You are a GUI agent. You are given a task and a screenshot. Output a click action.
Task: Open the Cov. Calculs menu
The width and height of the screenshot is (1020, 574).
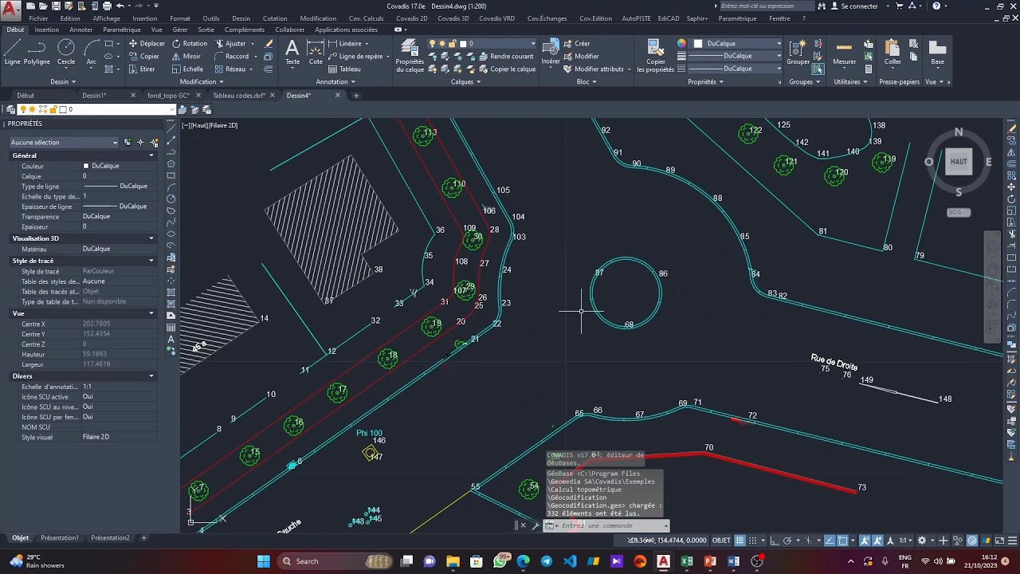[366, 18]
